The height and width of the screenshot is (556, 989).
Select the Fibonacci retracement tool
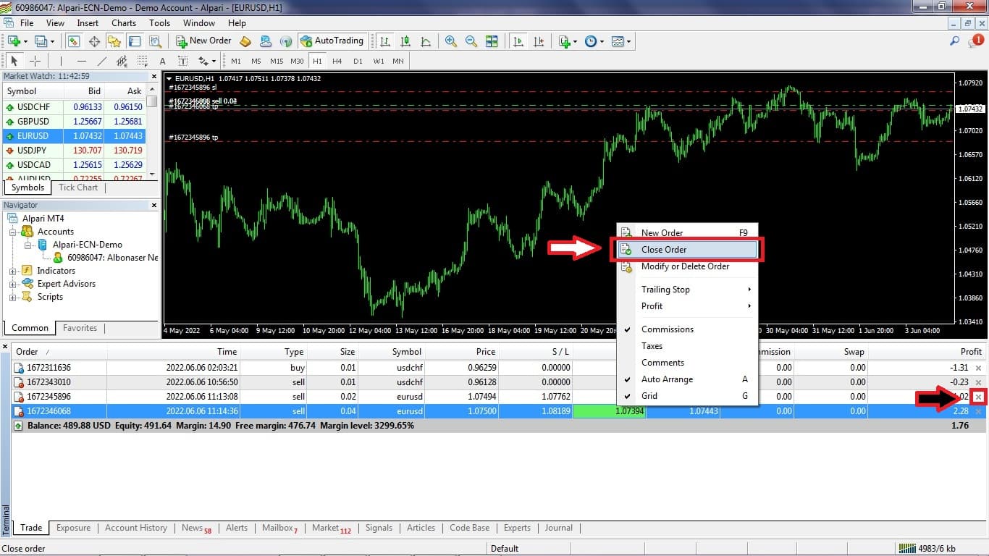142,61
